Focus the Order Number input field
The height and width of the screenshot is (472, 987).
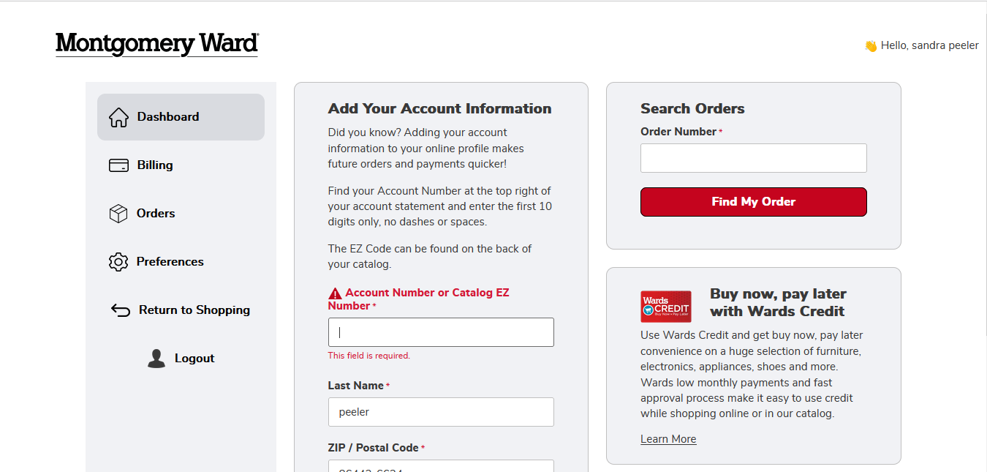[753, 157]
